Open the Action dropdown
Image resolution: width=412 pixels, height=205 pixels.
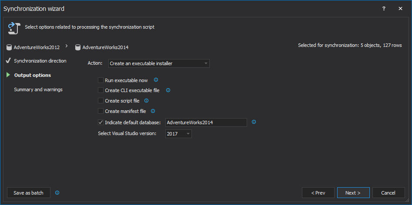tap(159, 63)
